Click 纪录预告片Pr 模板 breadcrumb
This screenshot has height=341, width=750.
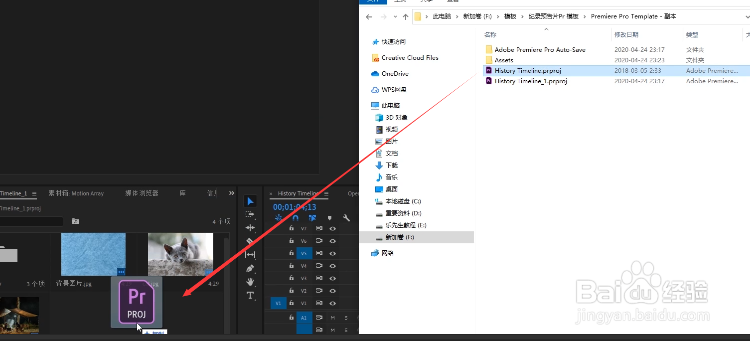554,16
